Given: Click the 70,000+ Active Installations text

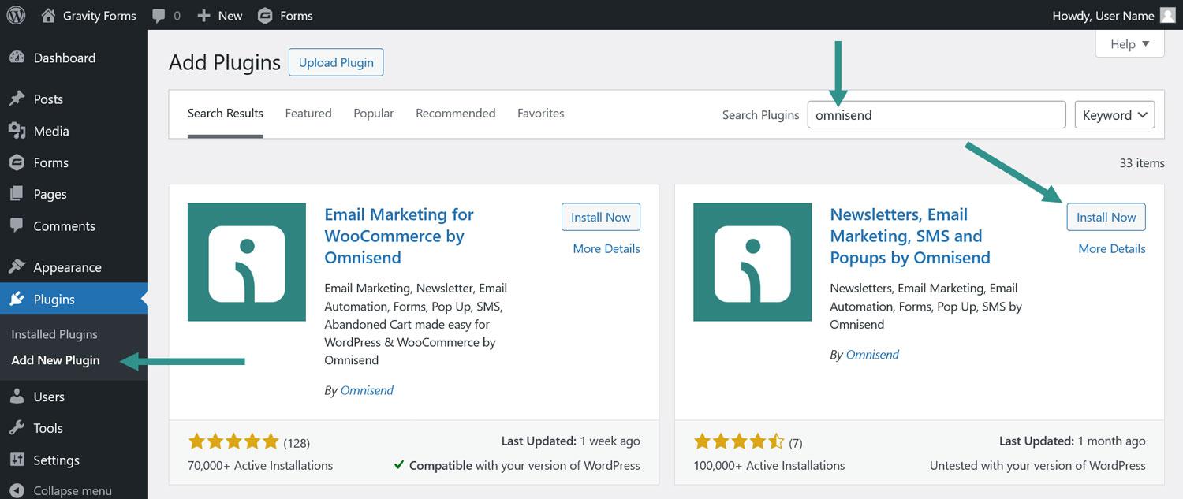Looking at the screenshot, I should pyautogui.click(x=260, y=465).
